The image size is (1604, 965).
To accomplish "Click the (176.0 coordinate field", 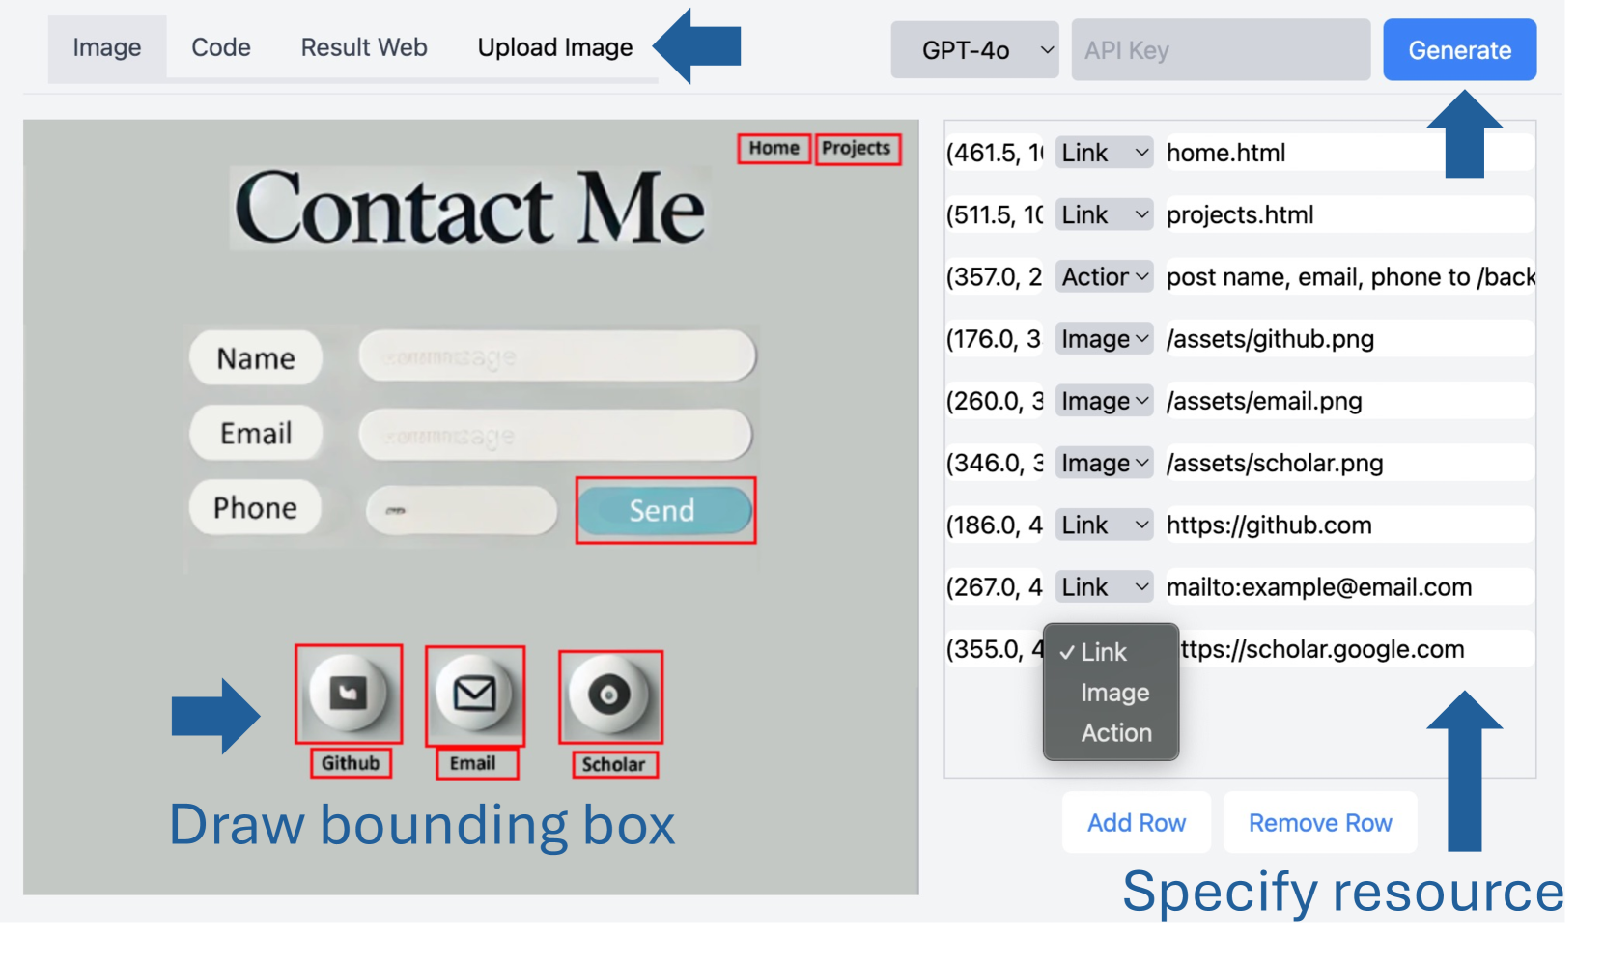I will coord(995,339).
